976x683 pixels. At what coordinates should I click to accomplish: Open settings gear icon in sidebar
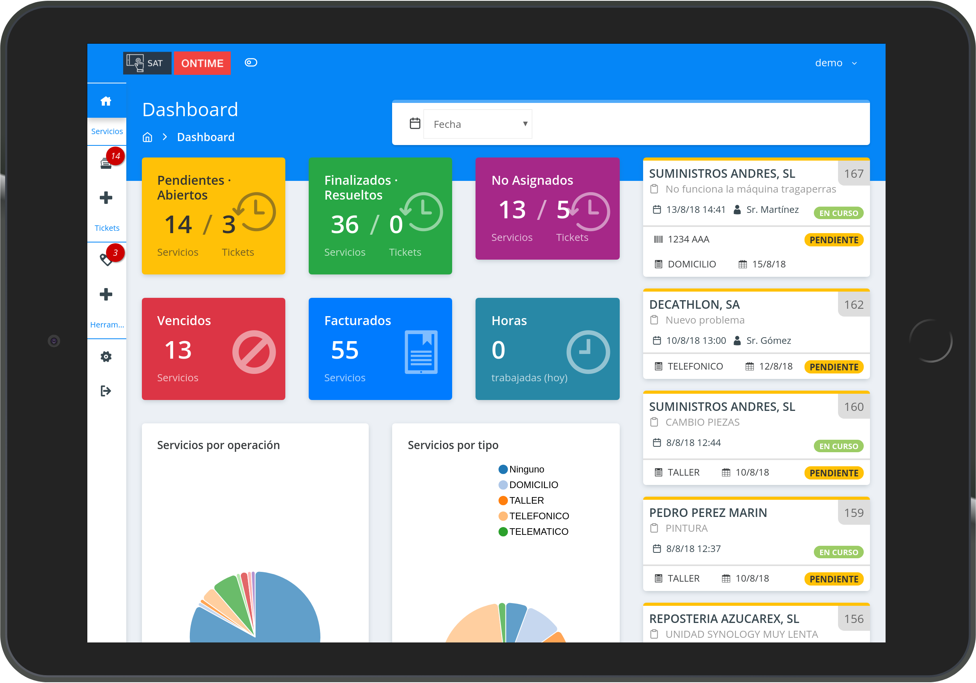pyautogui.click(x=106, y=356)
